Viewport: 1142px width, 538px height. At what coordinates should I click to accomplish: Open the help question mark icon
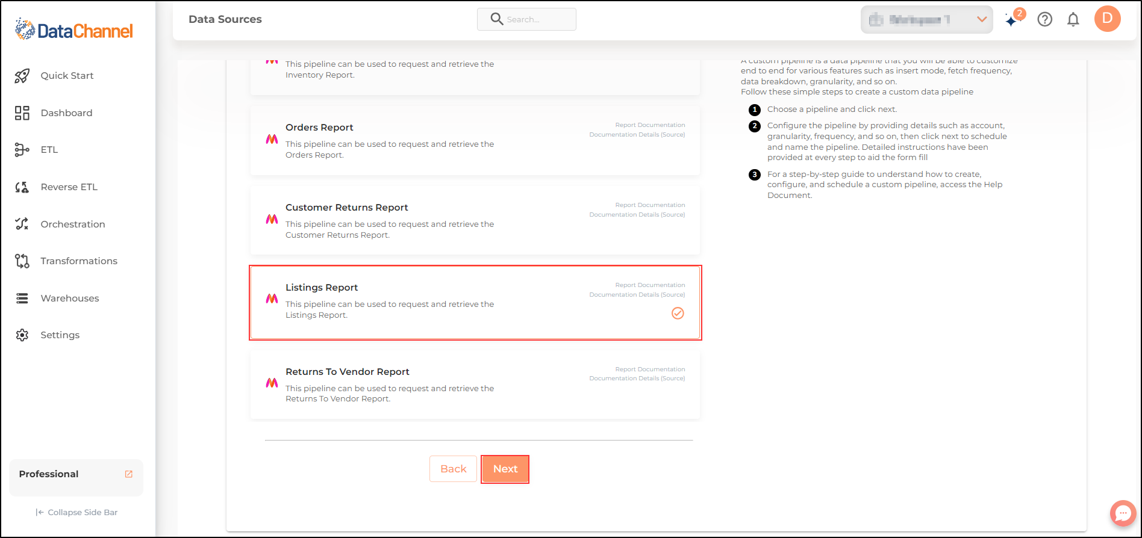[x=1045, y=19]
